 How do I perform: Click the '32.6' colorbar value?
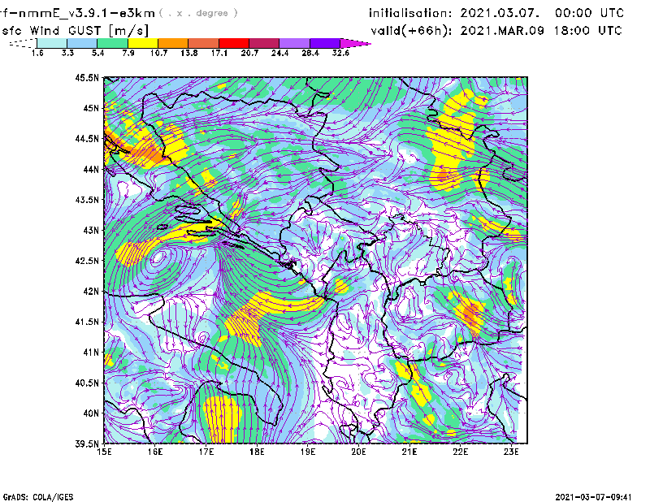tap(340, 53)
